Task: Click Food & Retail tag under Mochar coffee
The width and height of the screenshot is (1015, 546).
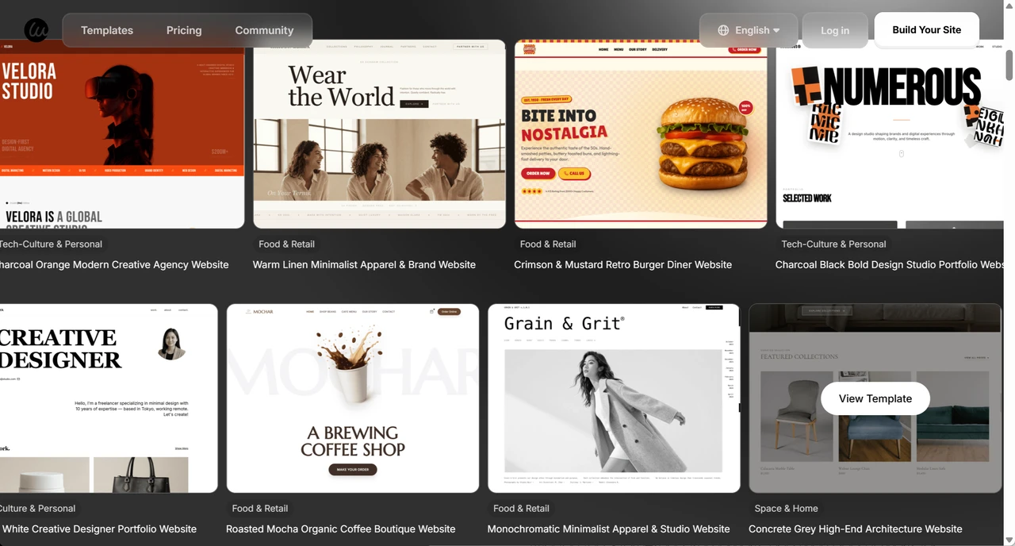Action: [260, 509]
